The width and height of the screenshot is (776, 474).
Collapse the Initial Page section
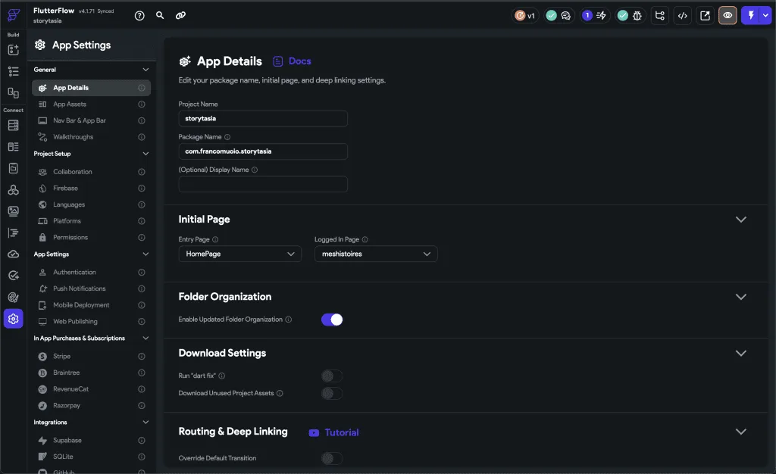tap(741, 220)
